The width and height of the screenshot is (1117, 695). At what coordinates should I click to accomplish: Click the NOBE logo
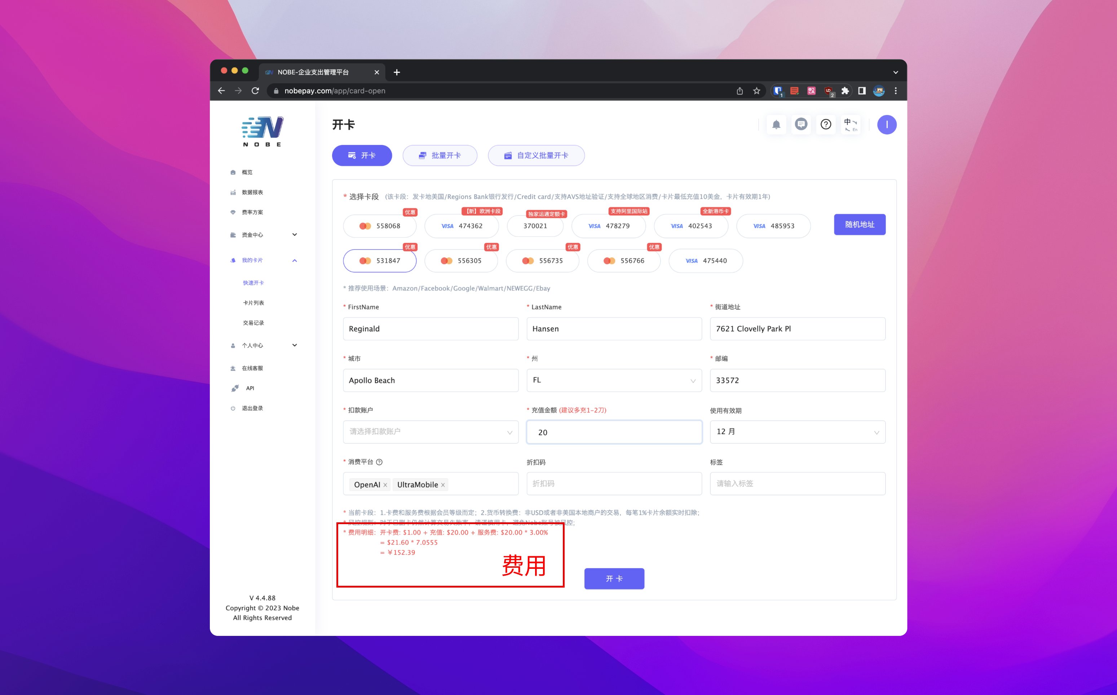262,132
